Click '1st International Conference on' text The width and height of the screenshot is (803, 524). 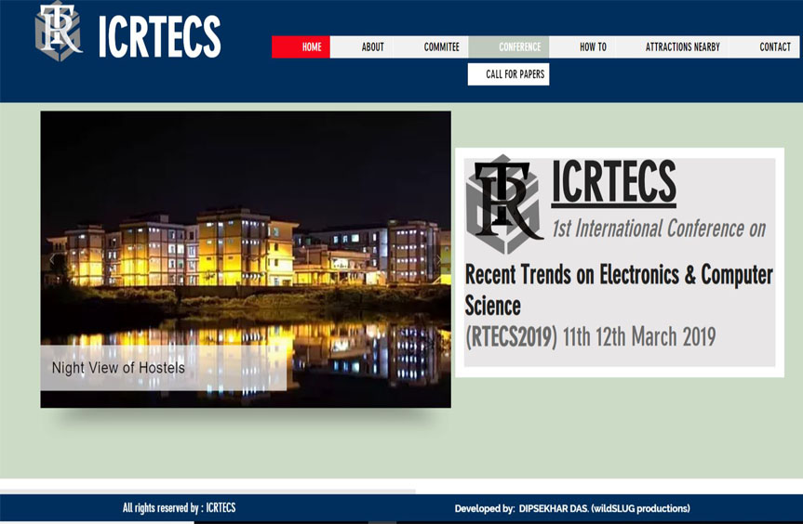659,229
